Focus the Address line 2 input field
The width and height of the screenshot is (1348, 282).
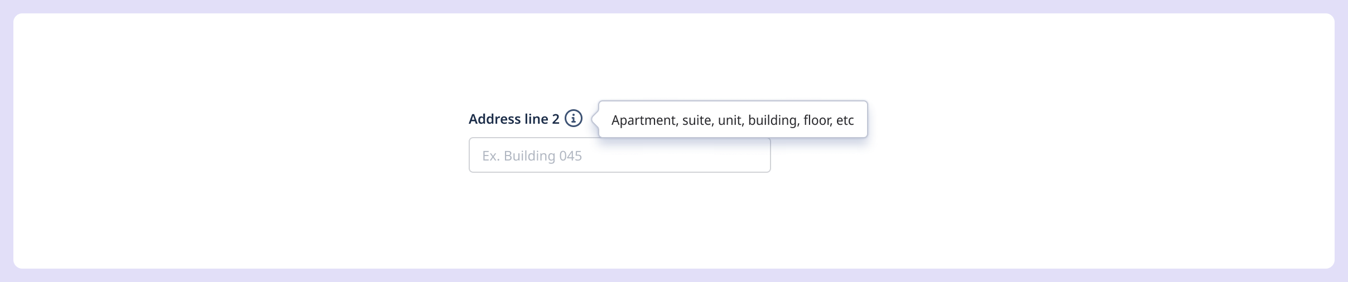pos(619,155)
